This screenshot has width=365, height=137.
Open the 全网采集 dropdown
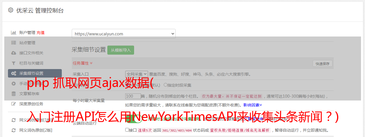(137, 74)
